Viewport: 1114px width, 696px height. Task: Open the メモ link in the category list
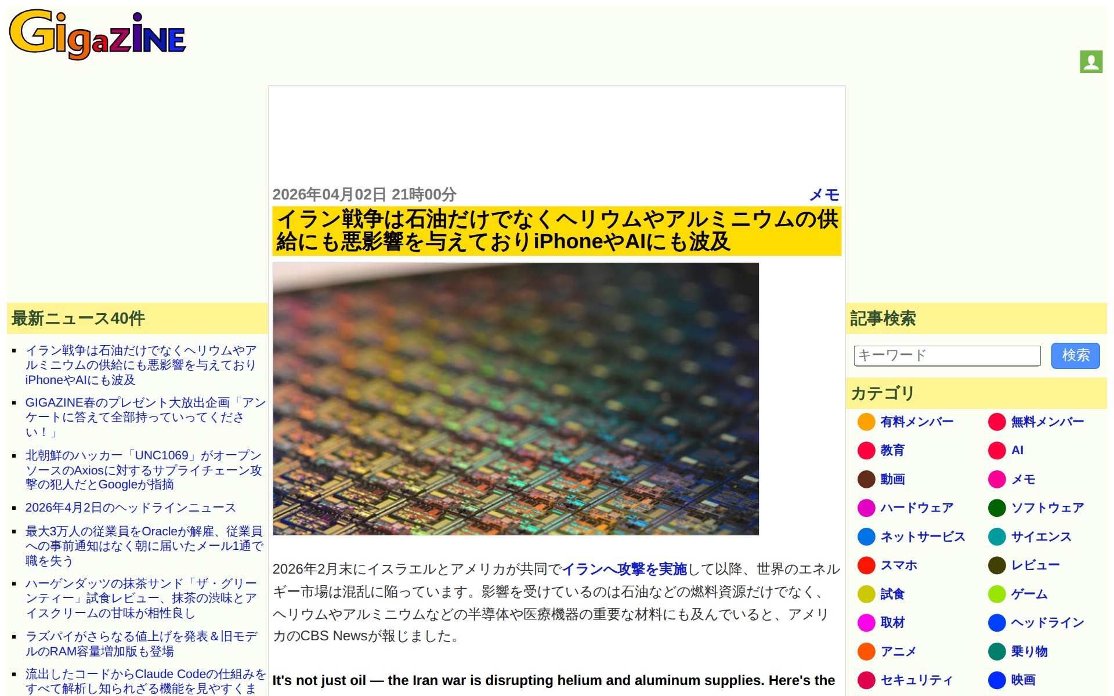point(1023,479)
